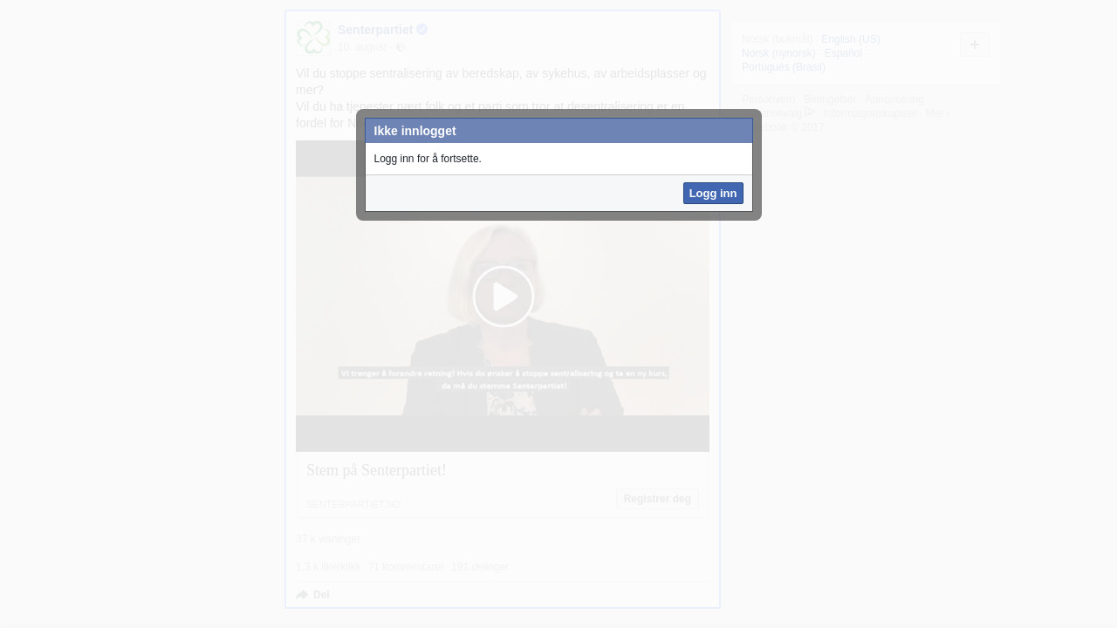Open the Annonsering footer link
The height and width of the screenshot is (628, 1117).
[894, 99]
